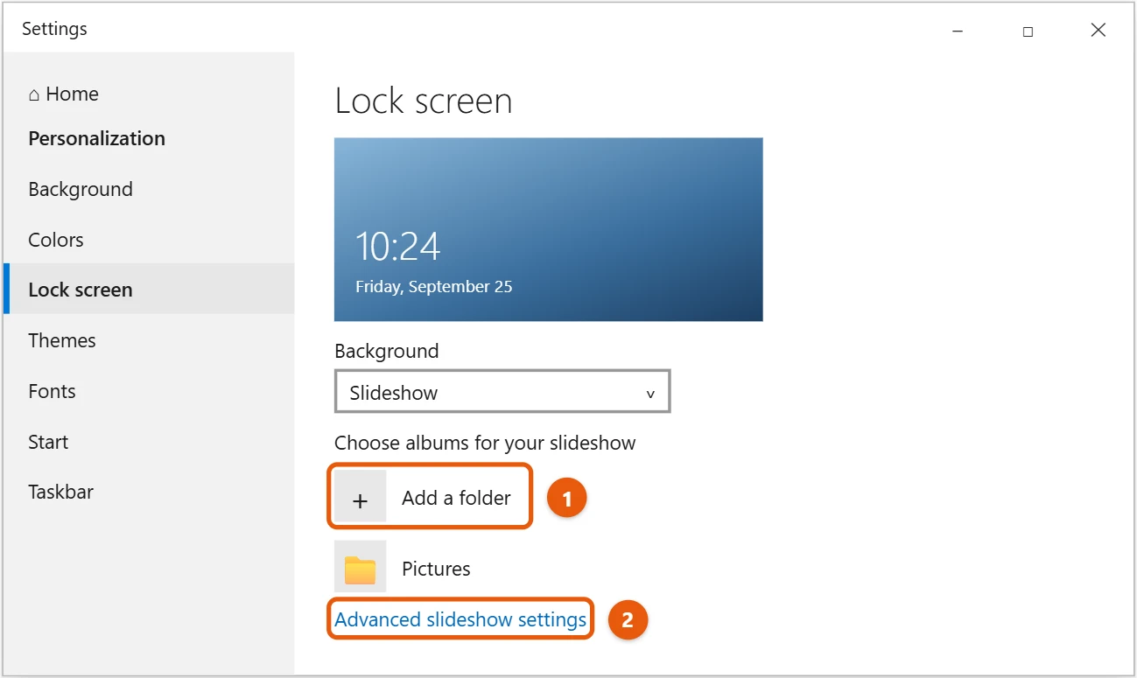Go to Home in the Settings sidebar
The height and width of the screenshot is (678, 1137).
click(x=63, y=94)
